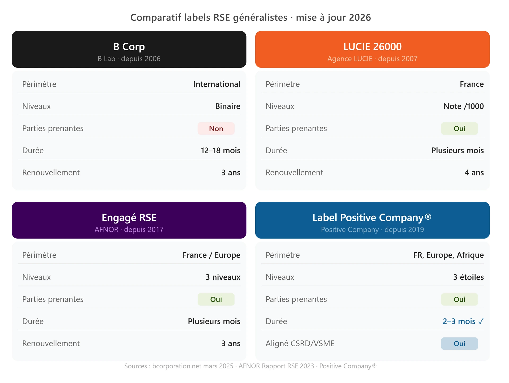The image size is (509, 383).
Task: Select 'B Lab · depuis 2006' subtitle
Action: 129,58
